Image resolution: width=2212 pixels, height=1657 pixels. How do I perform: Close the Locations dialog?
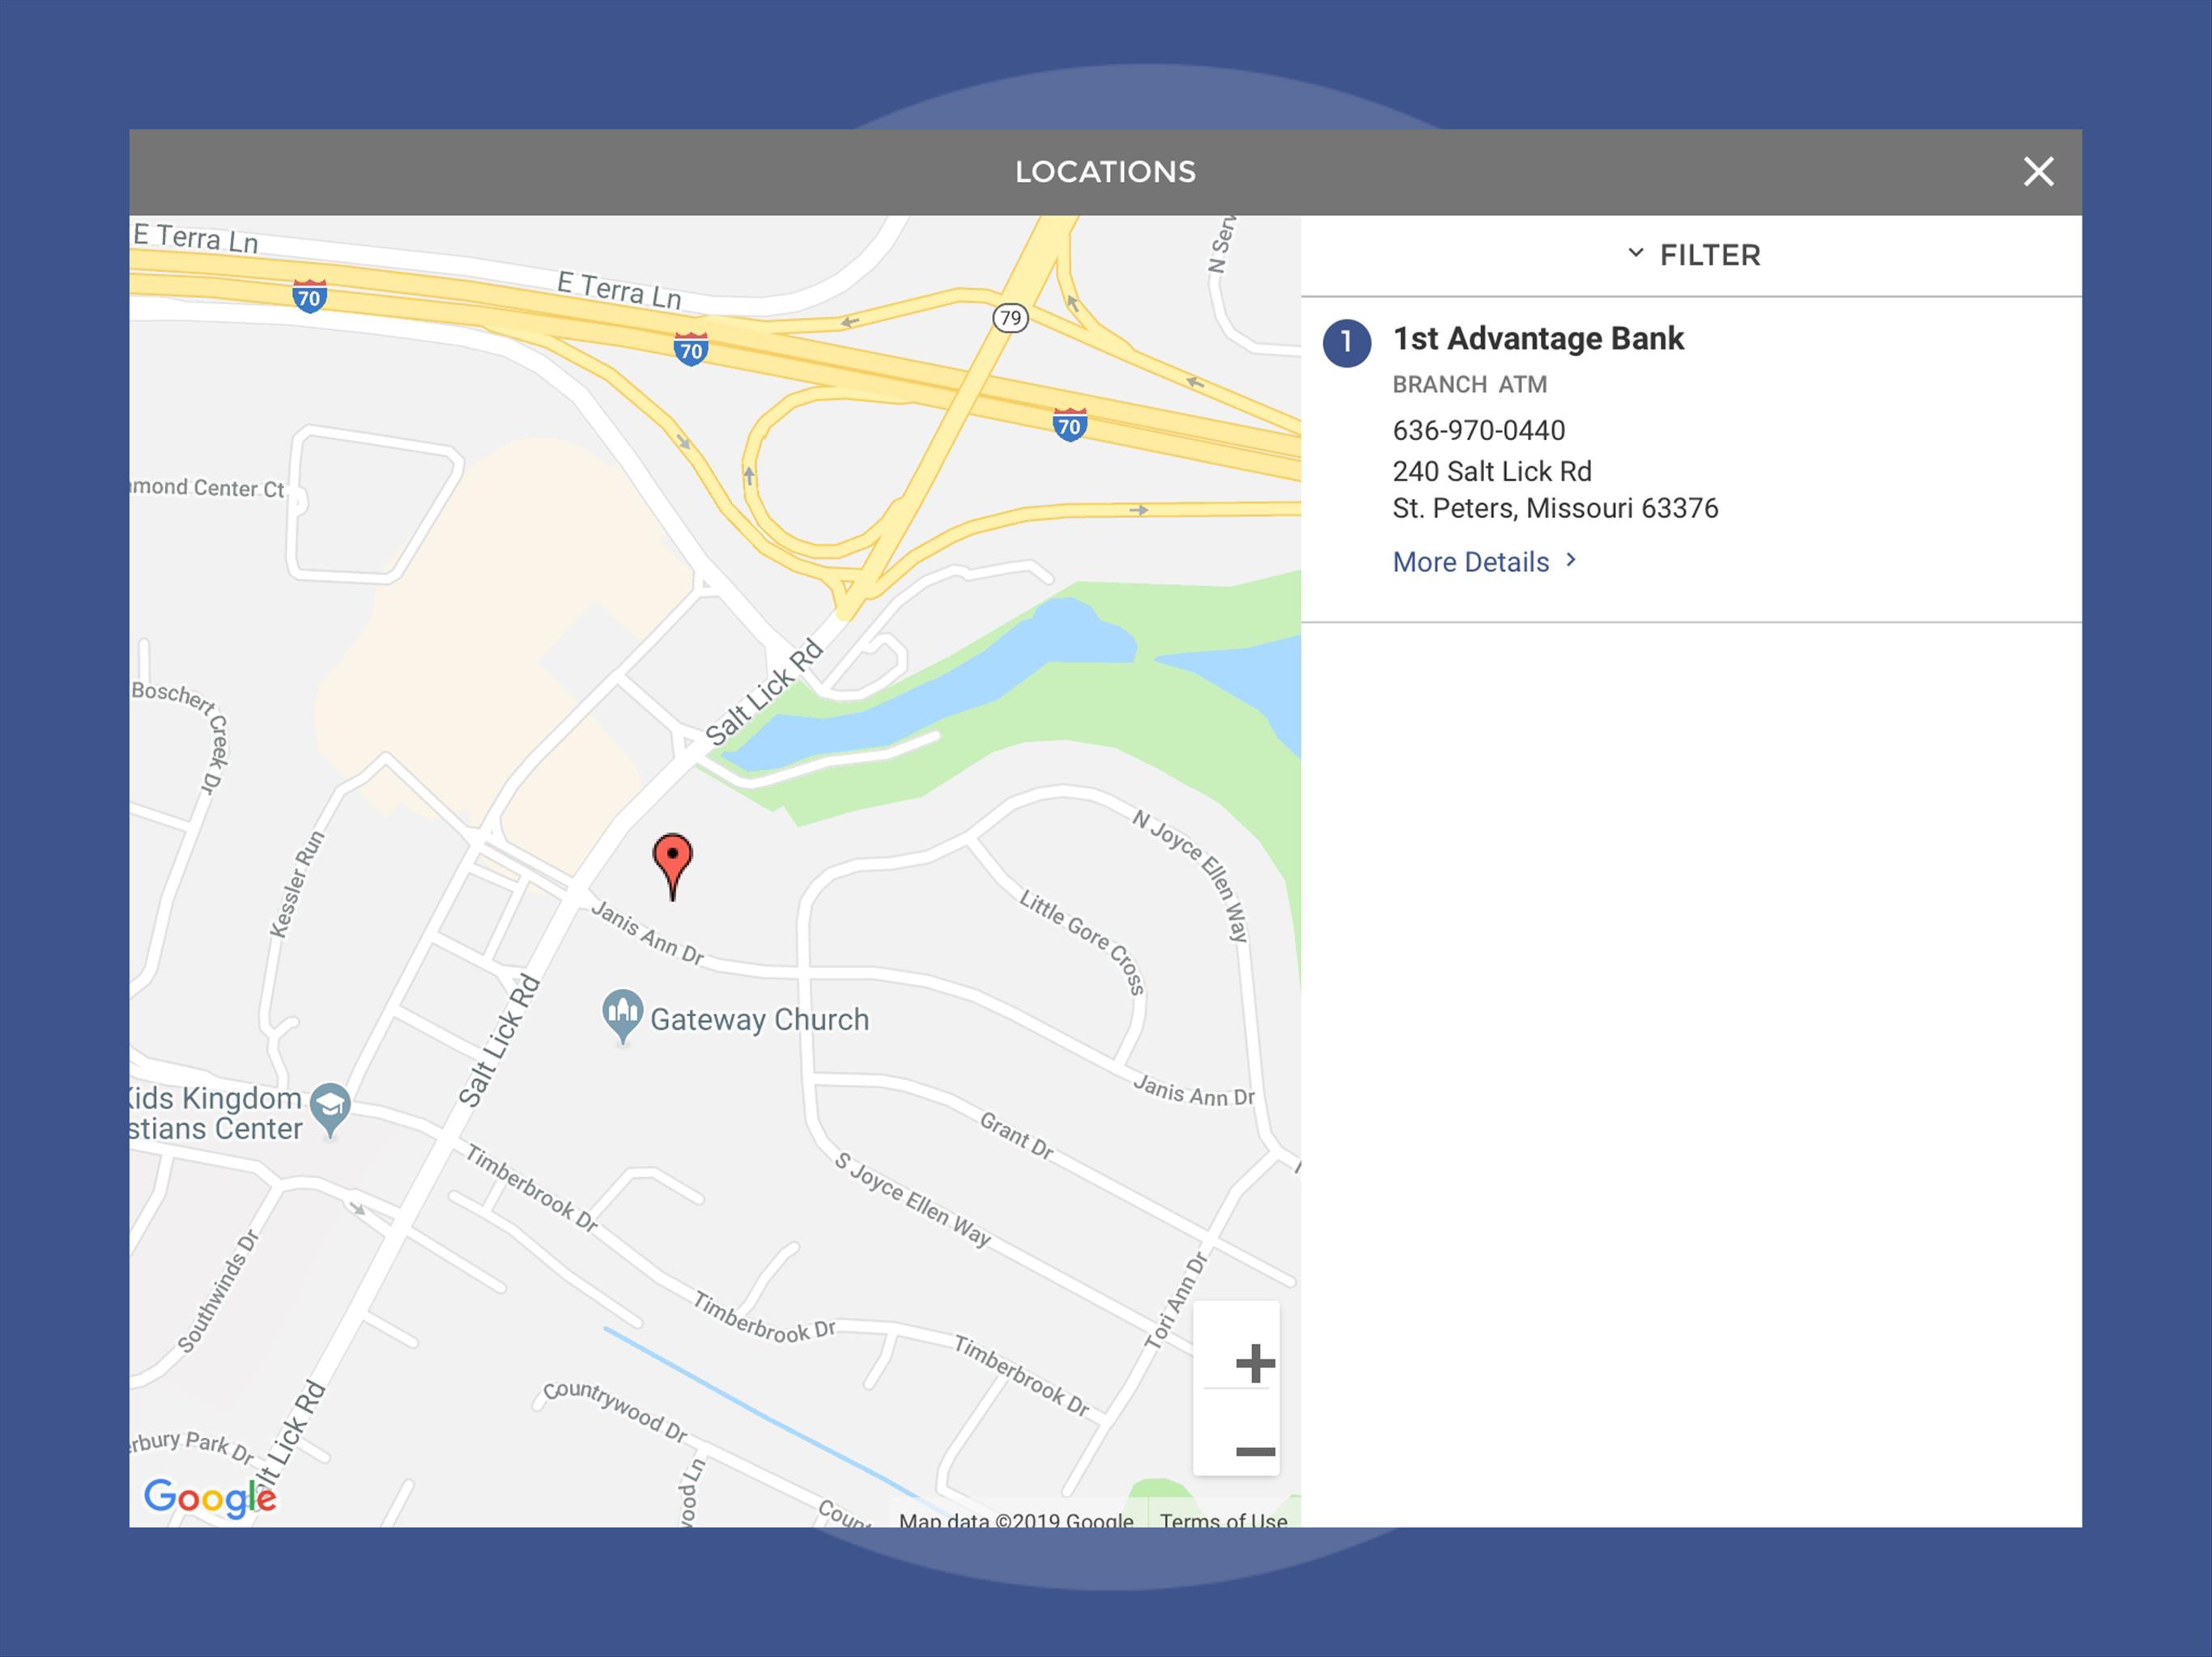click(2038, 172)
